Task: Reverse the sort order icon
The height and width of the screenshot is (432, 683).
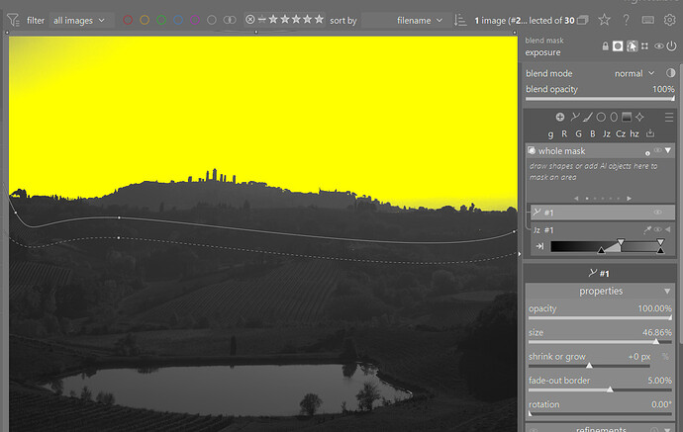Action: tap(460, 20)
